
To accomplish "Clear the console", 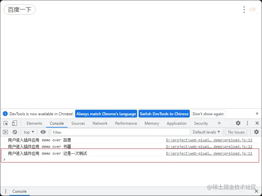I will [x=15, y=132].
